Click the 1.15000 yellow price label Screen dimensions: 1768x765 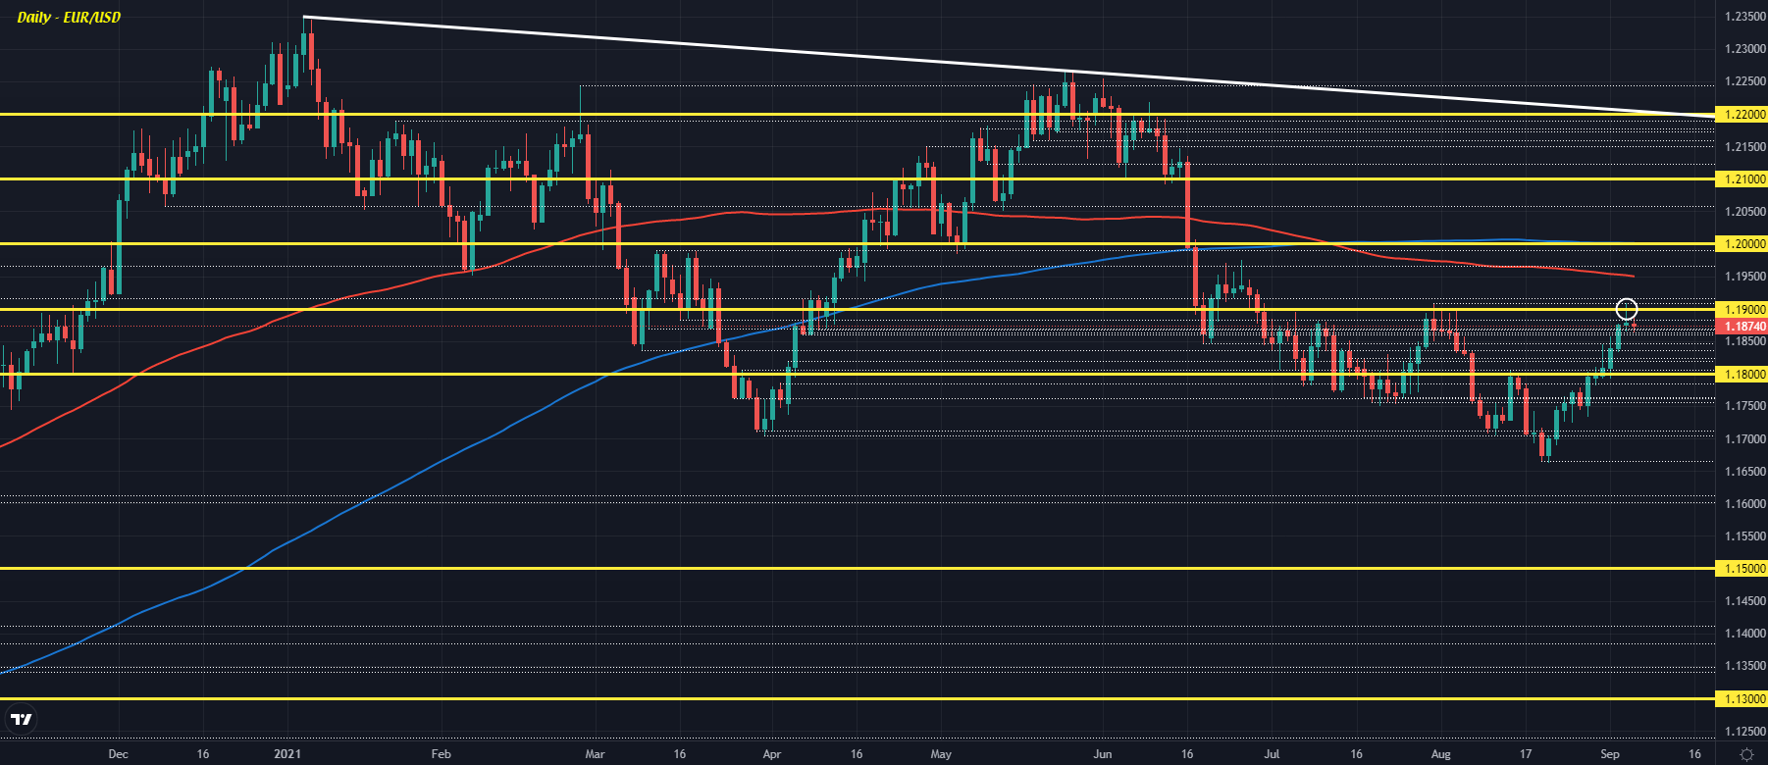click(1740, 569)
